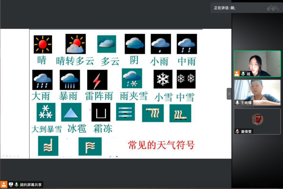Click the orange host icon at bottom-left
Screen dimensions: 283x189
(x=4, y=185)
